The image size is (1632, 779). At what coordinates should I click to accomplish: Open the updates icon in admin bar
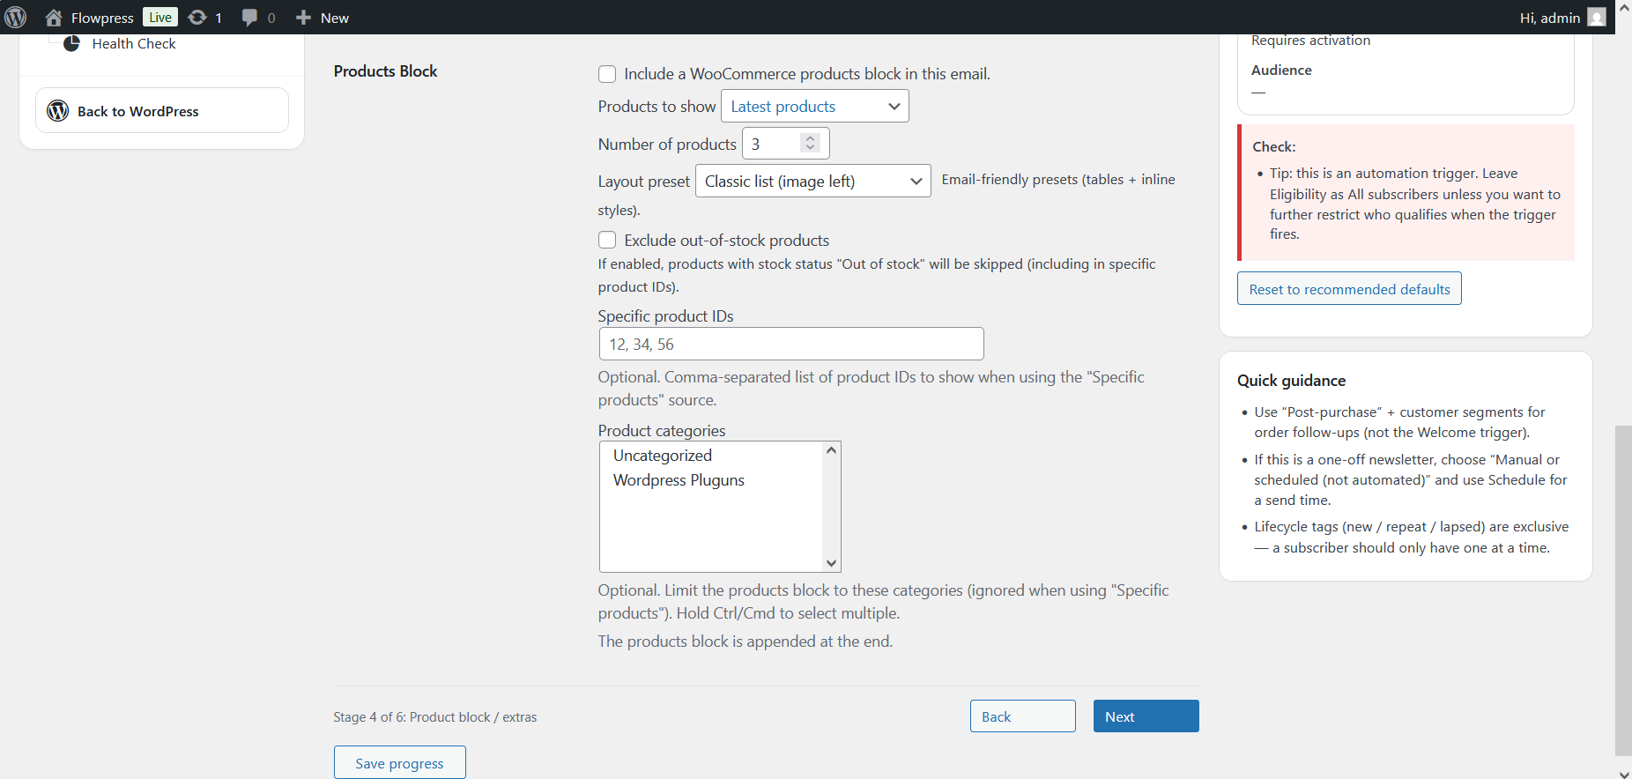tap(198, 18)
